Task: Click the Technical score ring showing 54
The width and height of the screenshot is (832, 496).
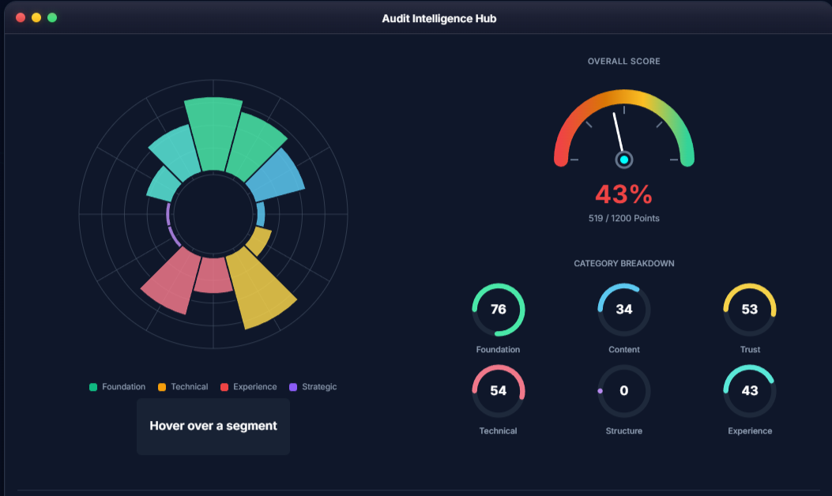Action: pos(498,391)
